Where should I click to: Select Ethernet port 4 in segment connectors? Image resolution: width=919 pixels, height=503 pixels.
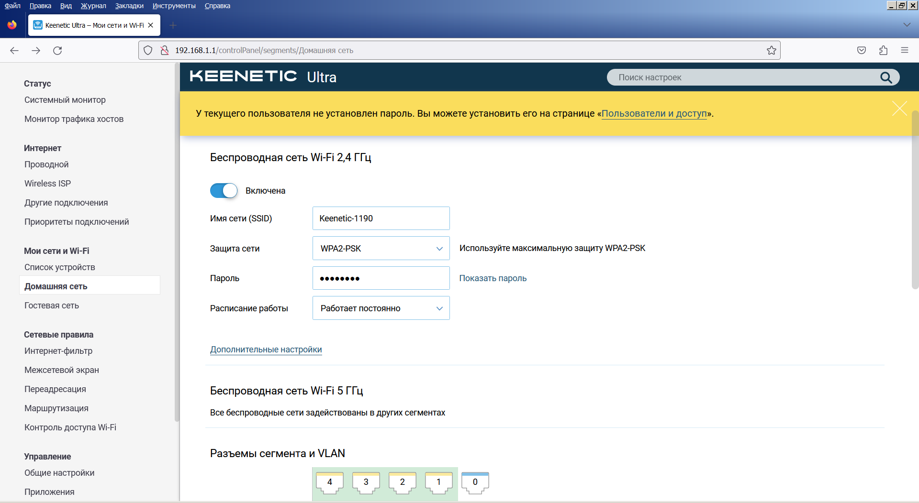tap(330, 482)
